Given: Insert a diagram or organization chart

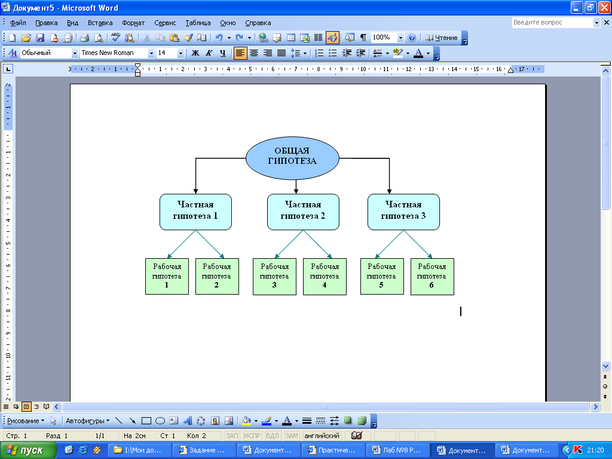Looking at the screenshot, I should pos(201,421).
